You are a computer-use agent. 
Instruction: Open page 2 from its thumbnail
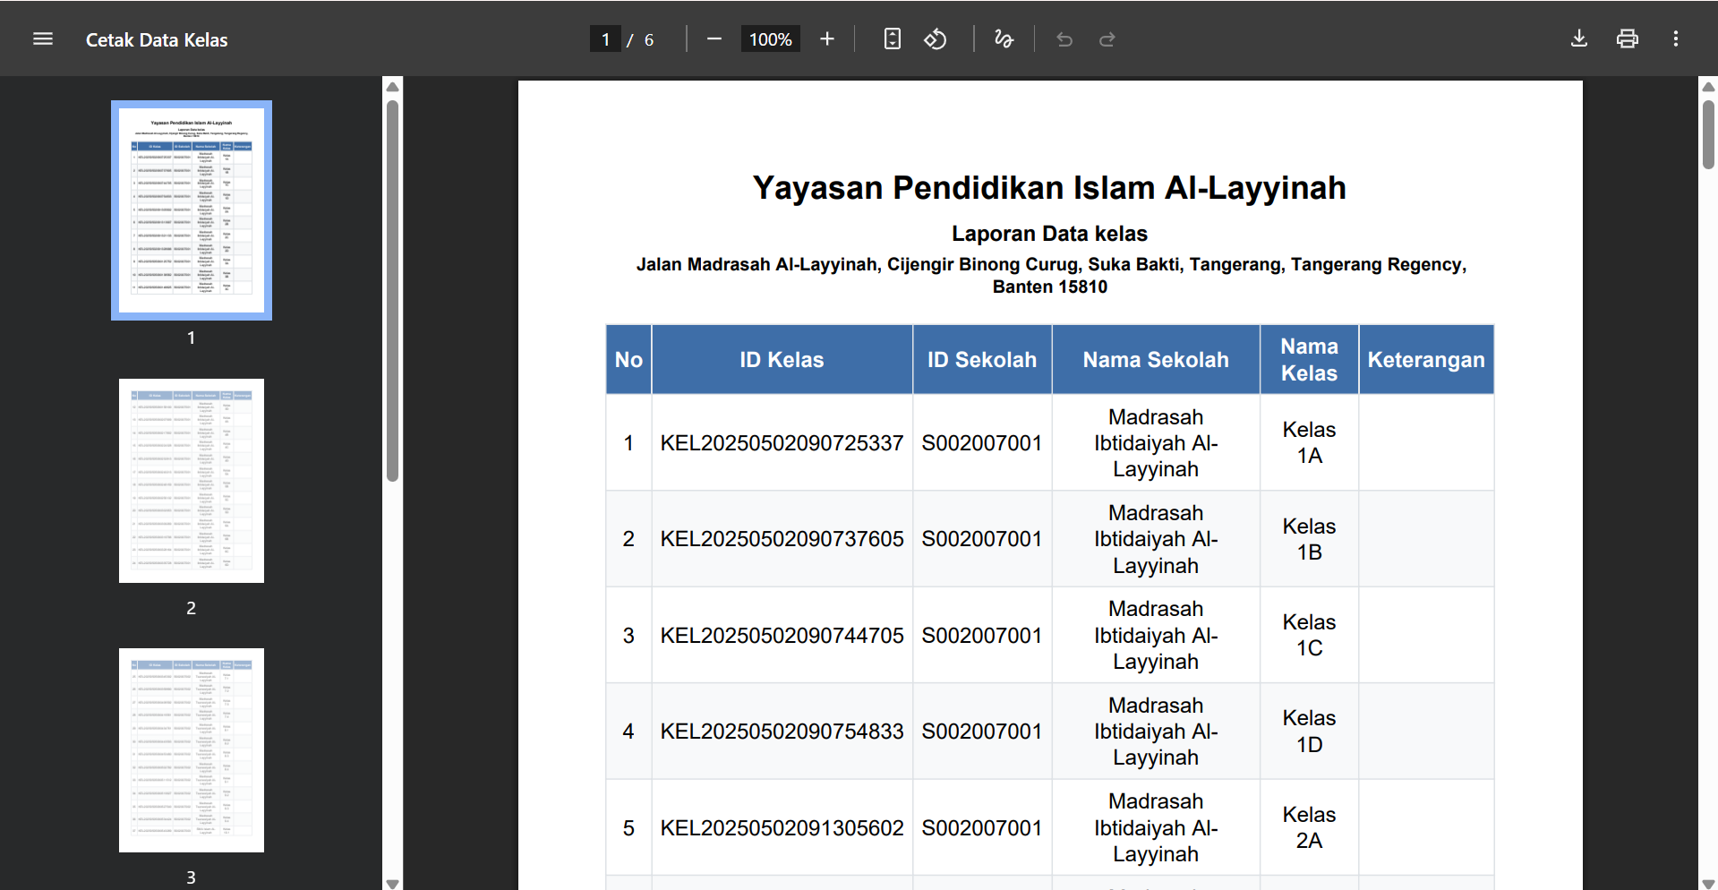click(x=191, y=480)
